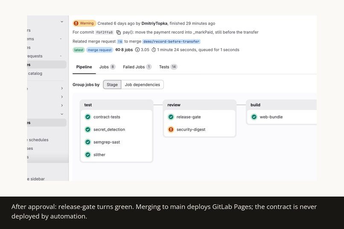Open the secret_detection job
The height and width of the screenshot is (229, 344).
pyautogui.click(x=109, y=130)
